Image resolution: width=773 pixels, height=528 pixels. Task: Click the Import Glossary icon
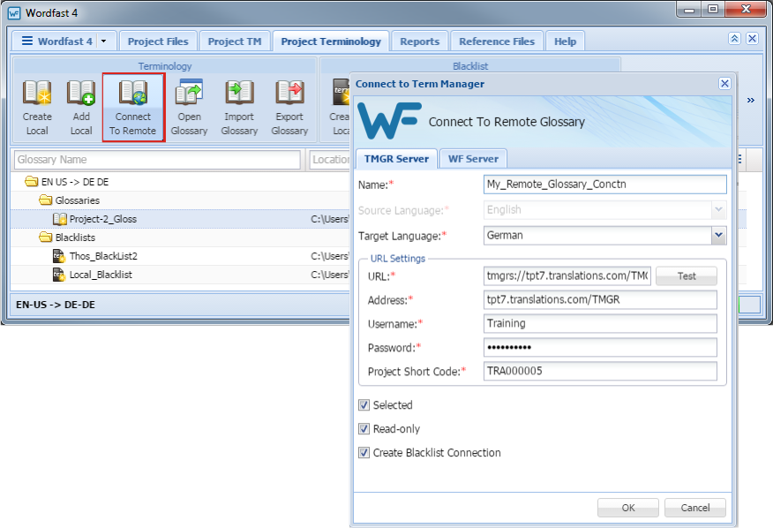239,93
